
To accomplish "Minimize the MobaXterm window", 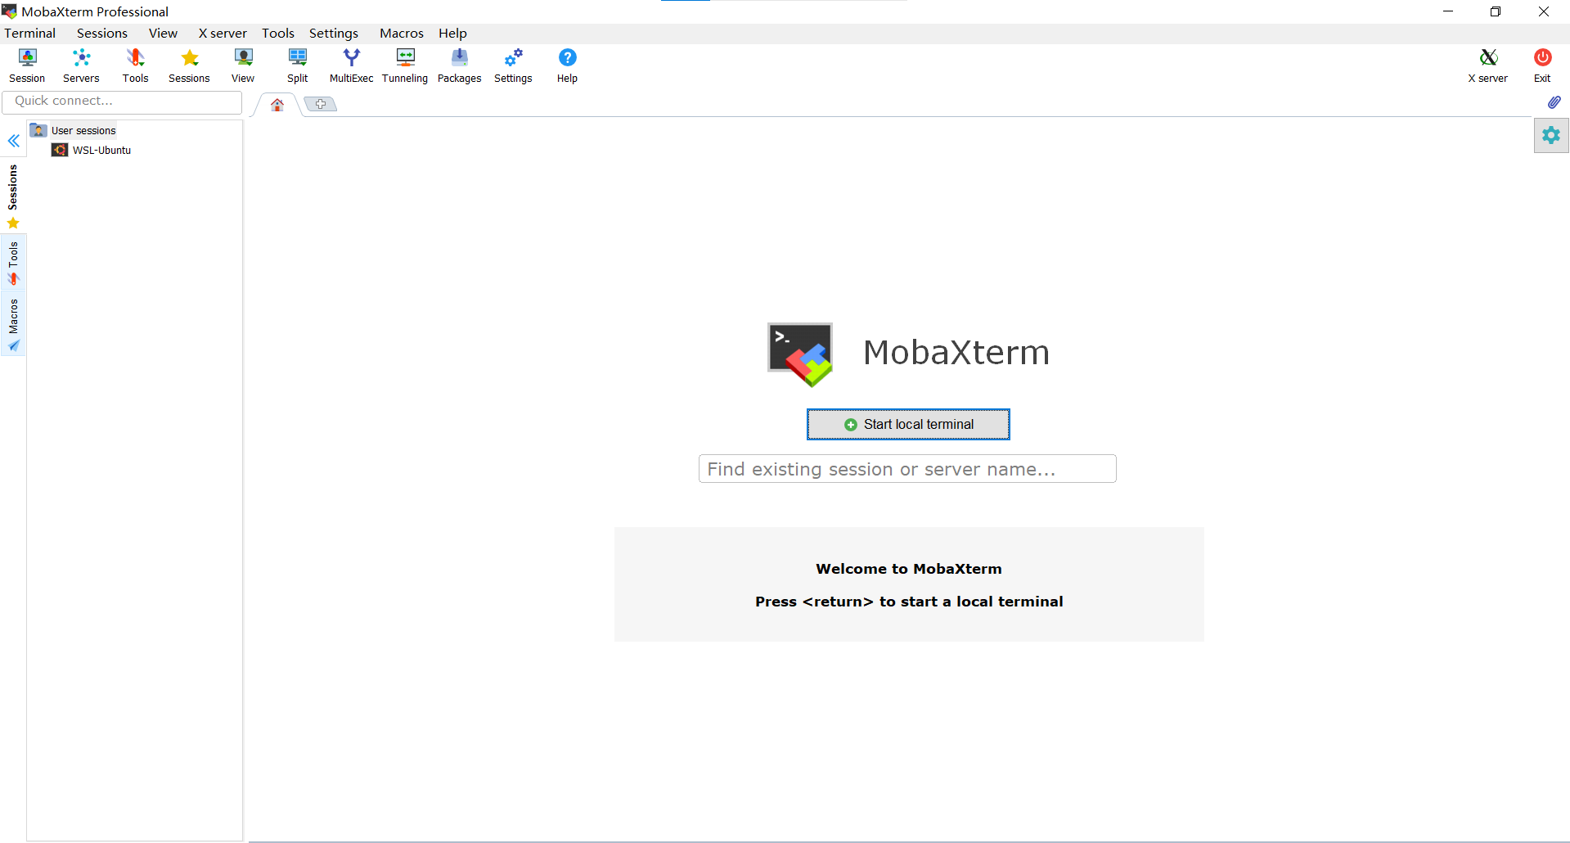I will (1448, 11).
